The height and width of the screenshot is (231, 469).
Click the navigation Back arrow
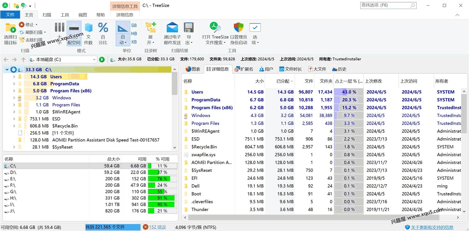pos(6,60)
